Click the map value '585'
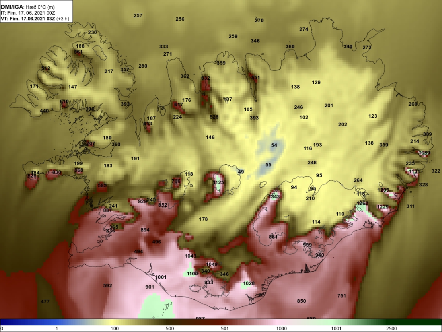The width and height of the screenshot is (442, 332). 102,186
